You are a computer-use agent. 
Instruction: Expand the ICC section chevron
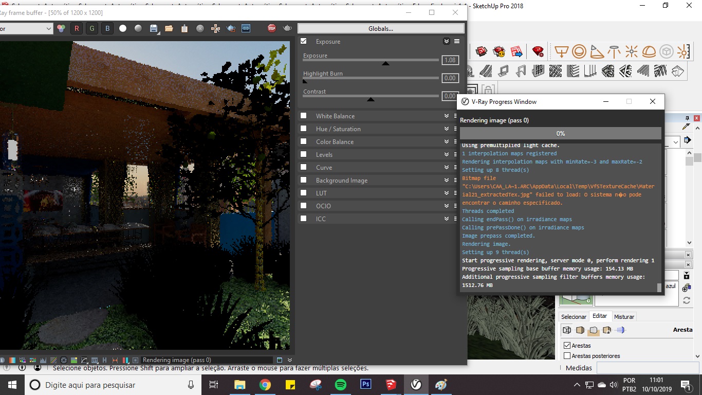[447, 219]
